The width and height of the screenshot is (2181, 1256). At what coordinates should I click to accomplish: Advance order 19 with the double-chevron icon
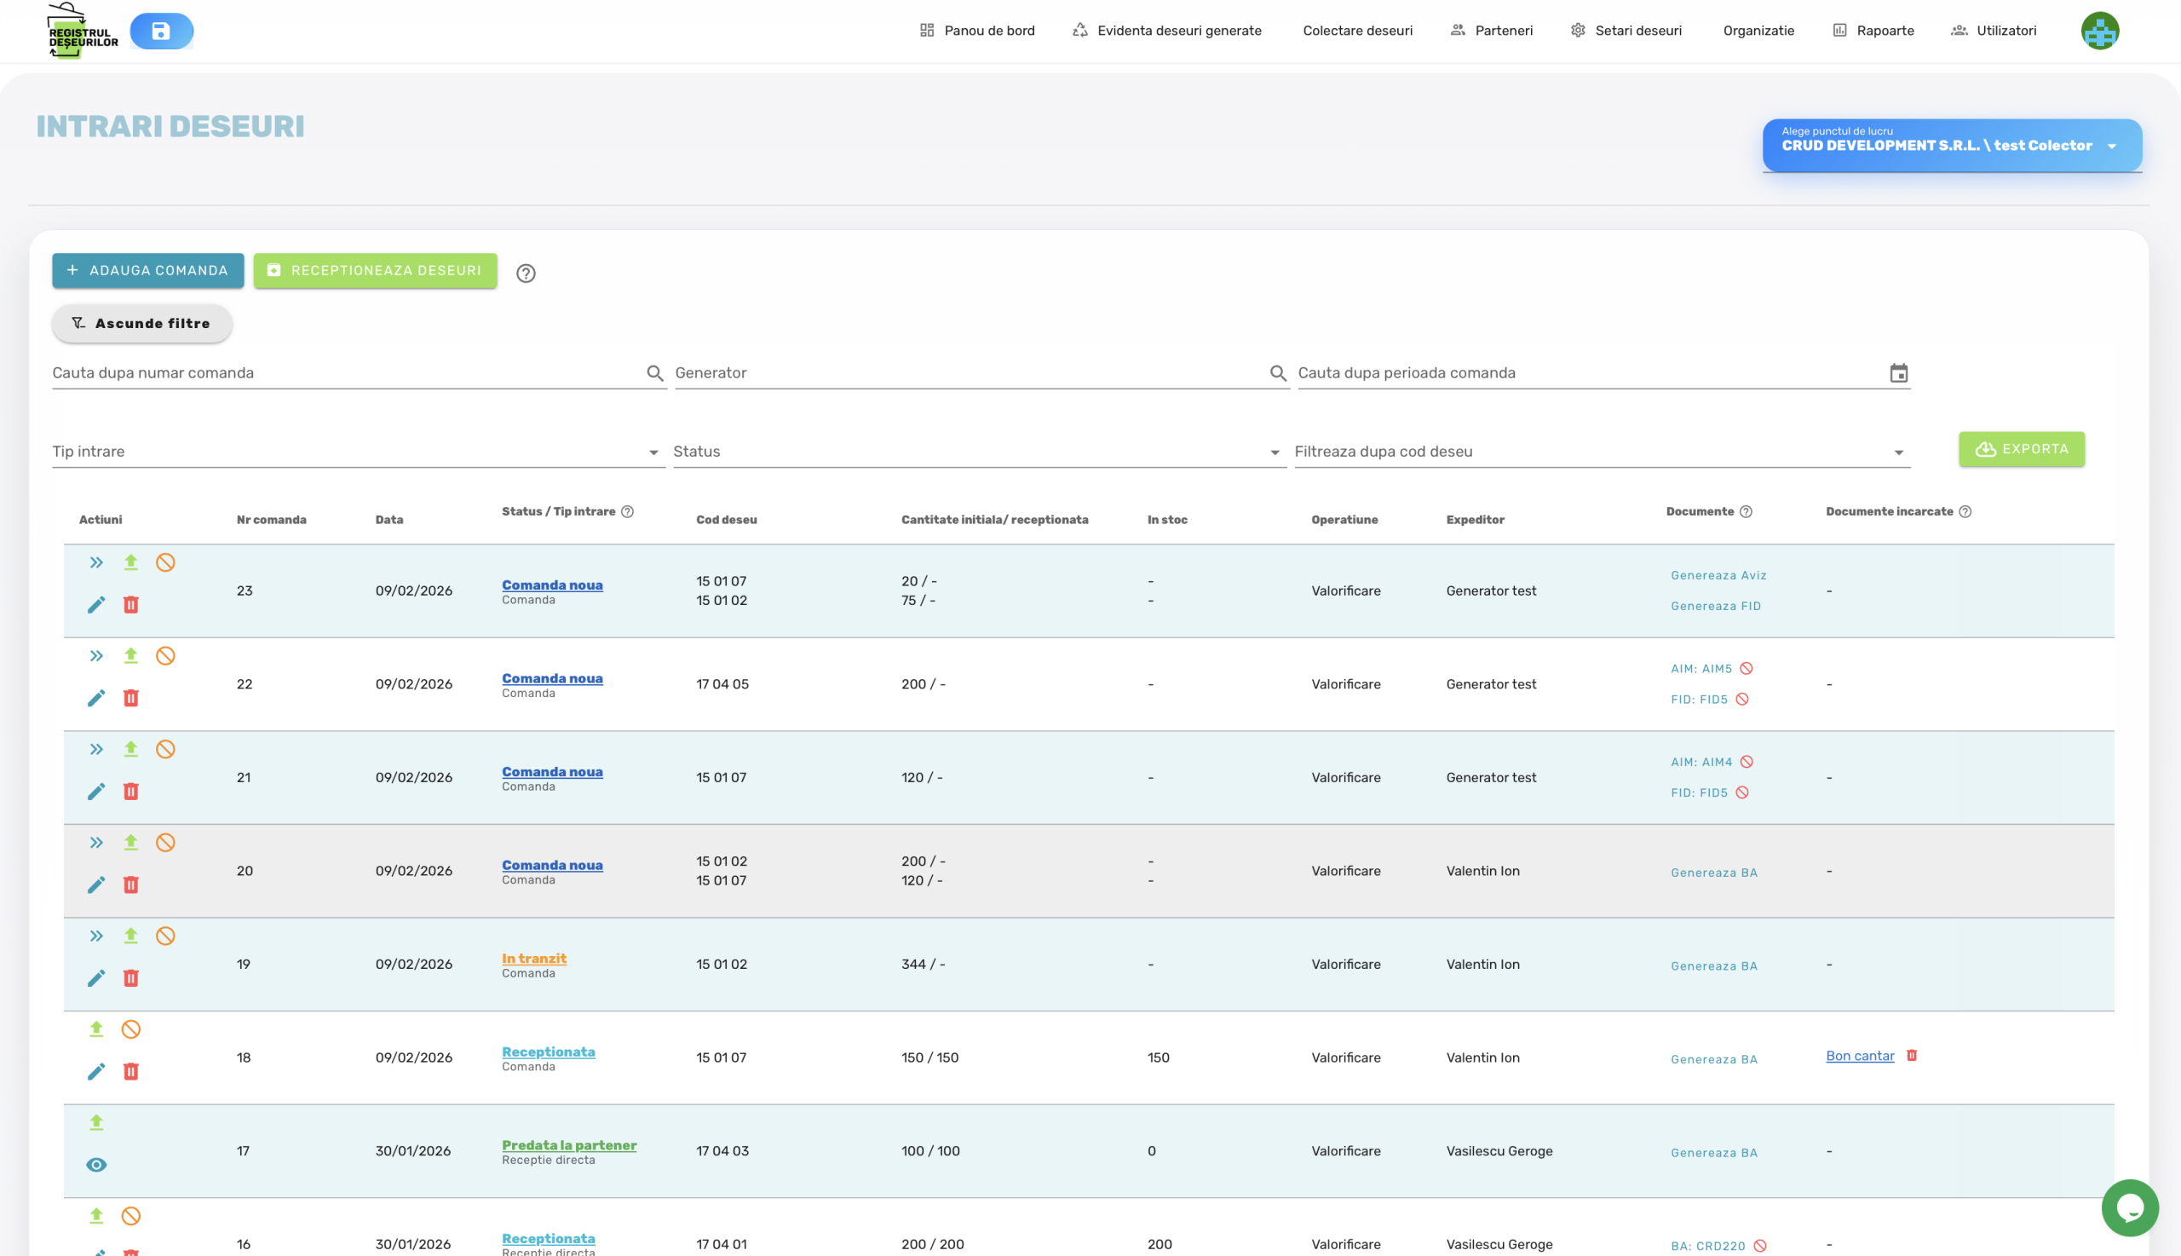[95, 936]
